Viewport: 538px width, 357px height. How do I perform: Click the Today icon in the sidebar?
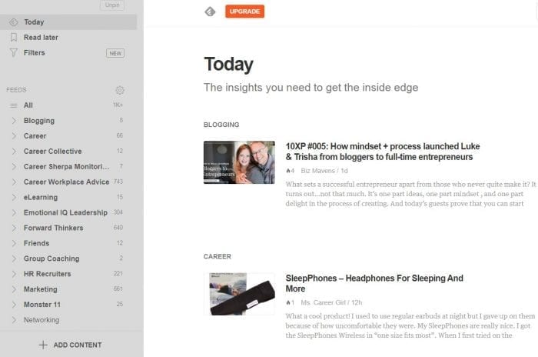(x=13, y=22)
